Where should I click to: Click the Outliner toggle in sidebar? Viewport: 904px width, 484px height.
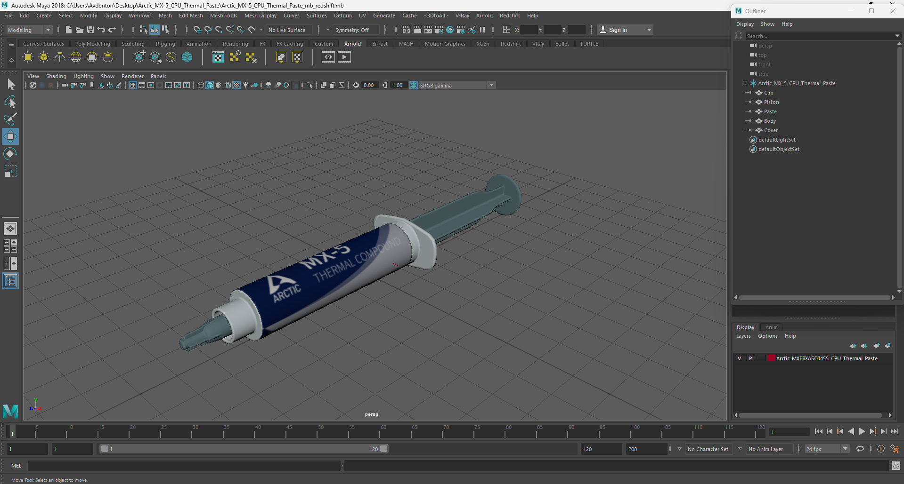(10, 281)
